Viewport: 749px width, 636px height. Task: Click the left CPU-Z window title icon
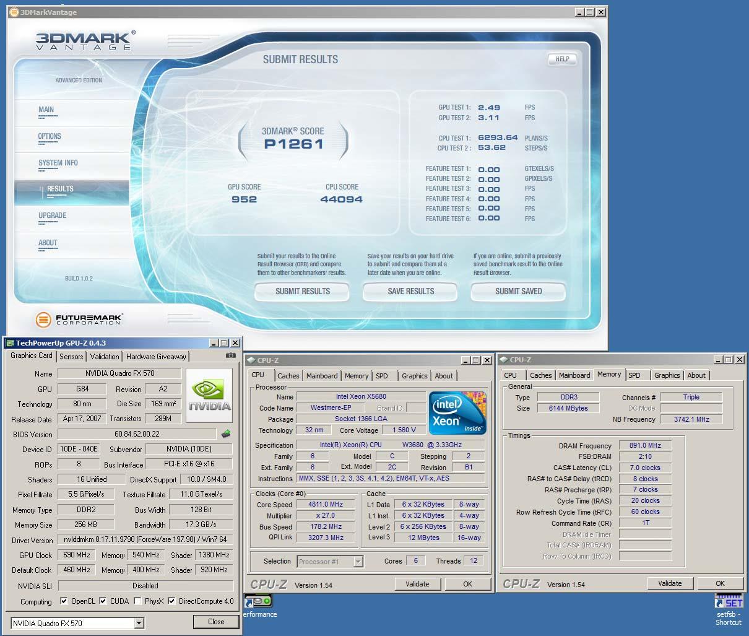(251, 360)
